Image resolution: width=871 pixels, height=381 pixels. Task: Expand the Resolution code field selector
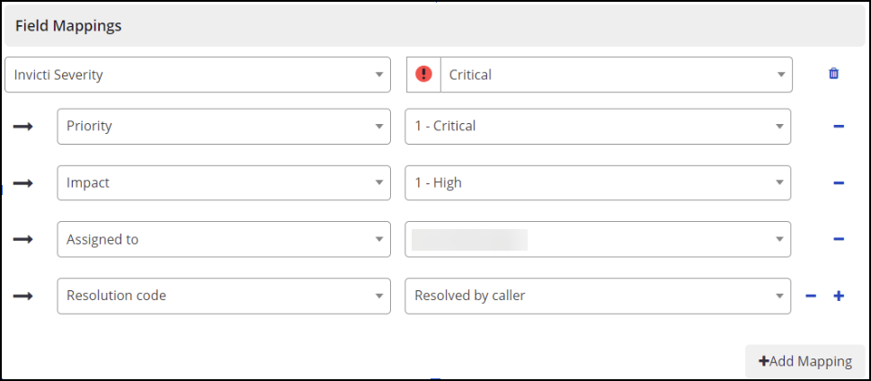[224, 296]
